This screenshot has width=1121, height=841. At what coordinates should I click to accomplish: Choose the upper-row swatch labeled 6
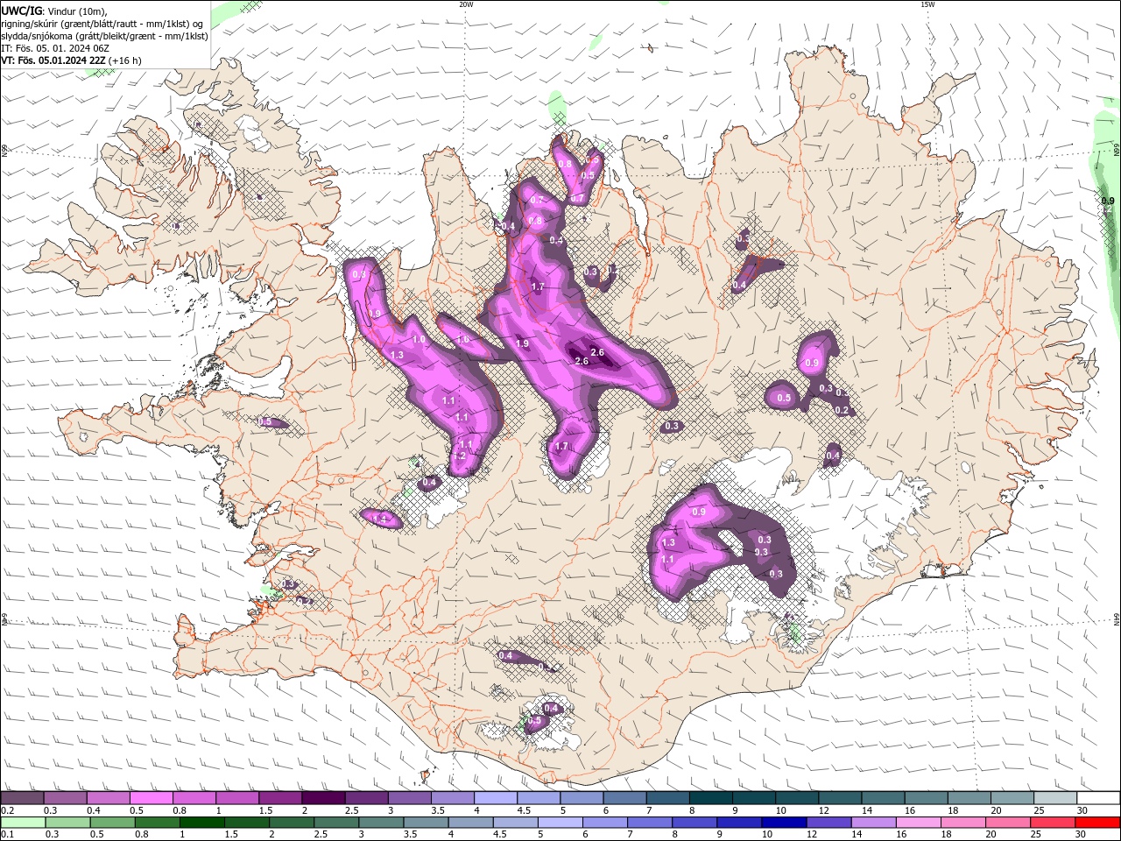tap(624, 798)
